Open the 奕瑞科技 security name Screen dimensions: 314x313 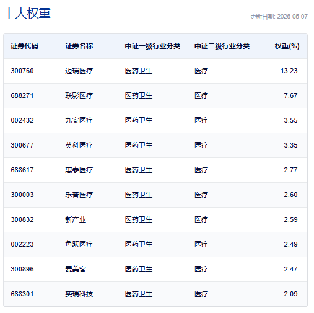coord(79,294)
